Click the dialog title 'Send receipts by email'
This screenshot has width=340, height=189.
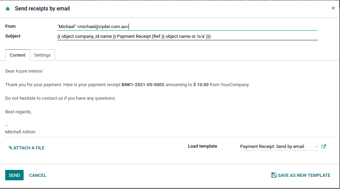coord(42,9)
